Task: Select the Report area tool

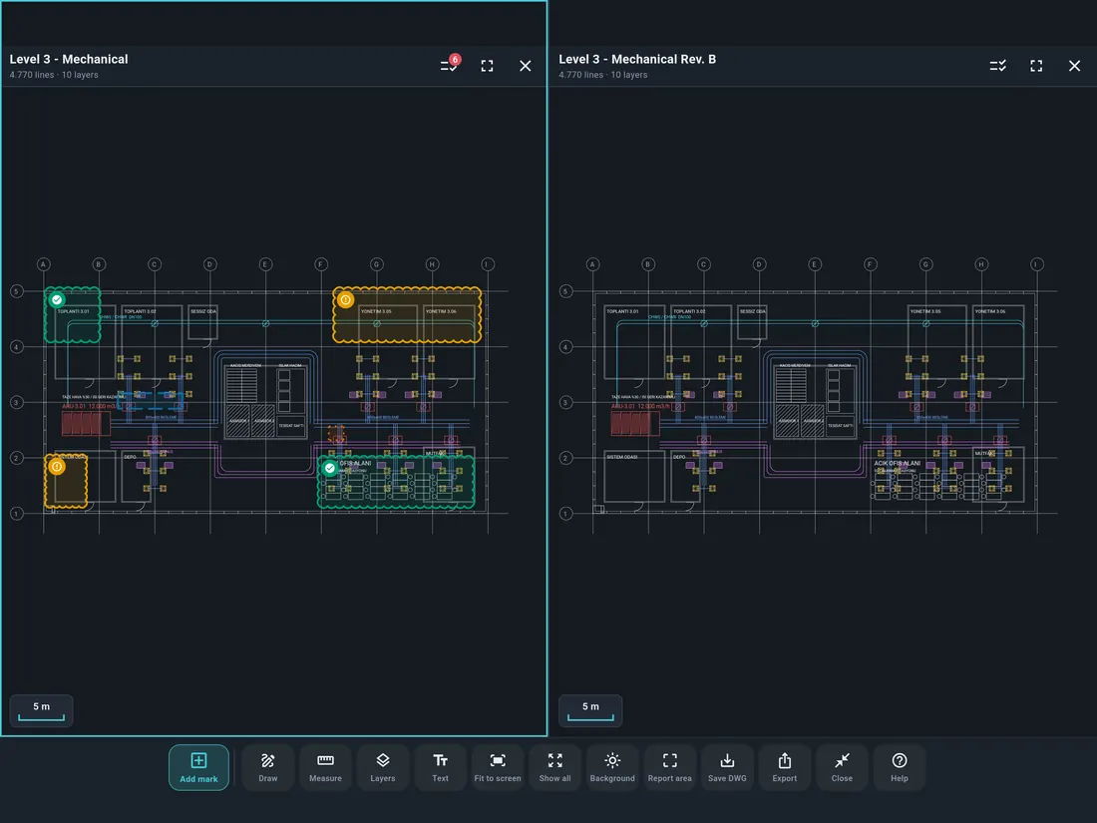Action: point(669,768)
